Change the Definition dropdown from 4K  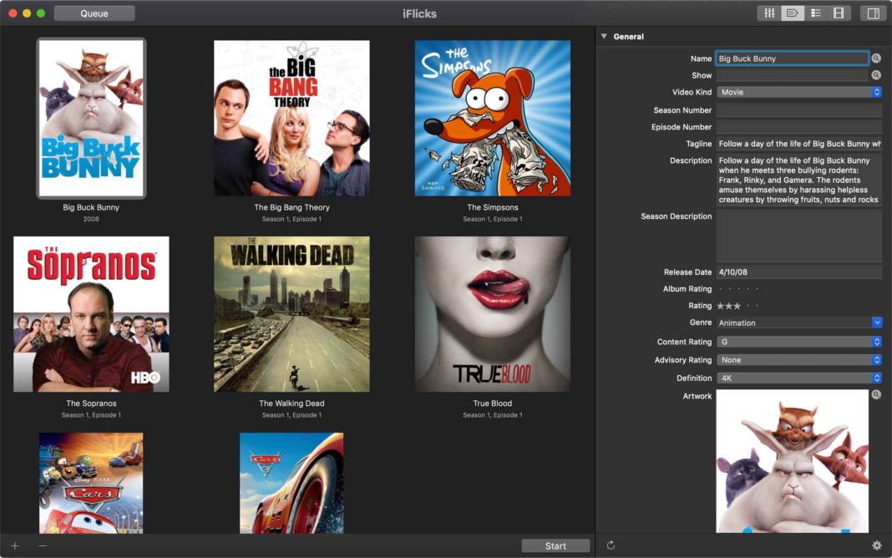pyautogui.click(x=798, y=378)
